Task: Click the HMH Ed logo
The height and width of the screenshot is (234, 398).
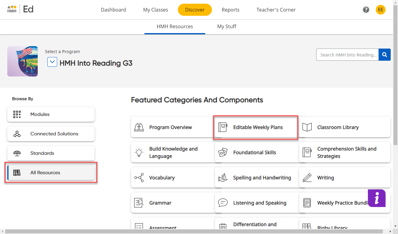Action: [20, 9]
